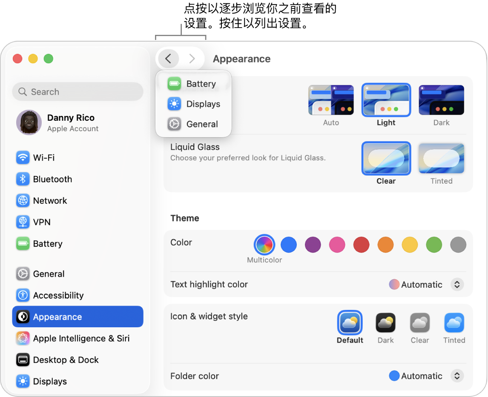Choose Battery from the history menu
This screenshot has height=397, width=488.
tap(193, 84)
